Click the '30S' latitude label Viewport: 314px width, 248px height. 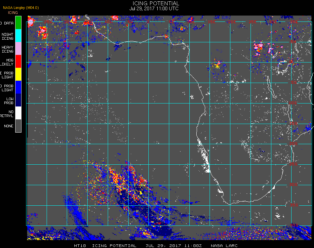click(294, 185)
